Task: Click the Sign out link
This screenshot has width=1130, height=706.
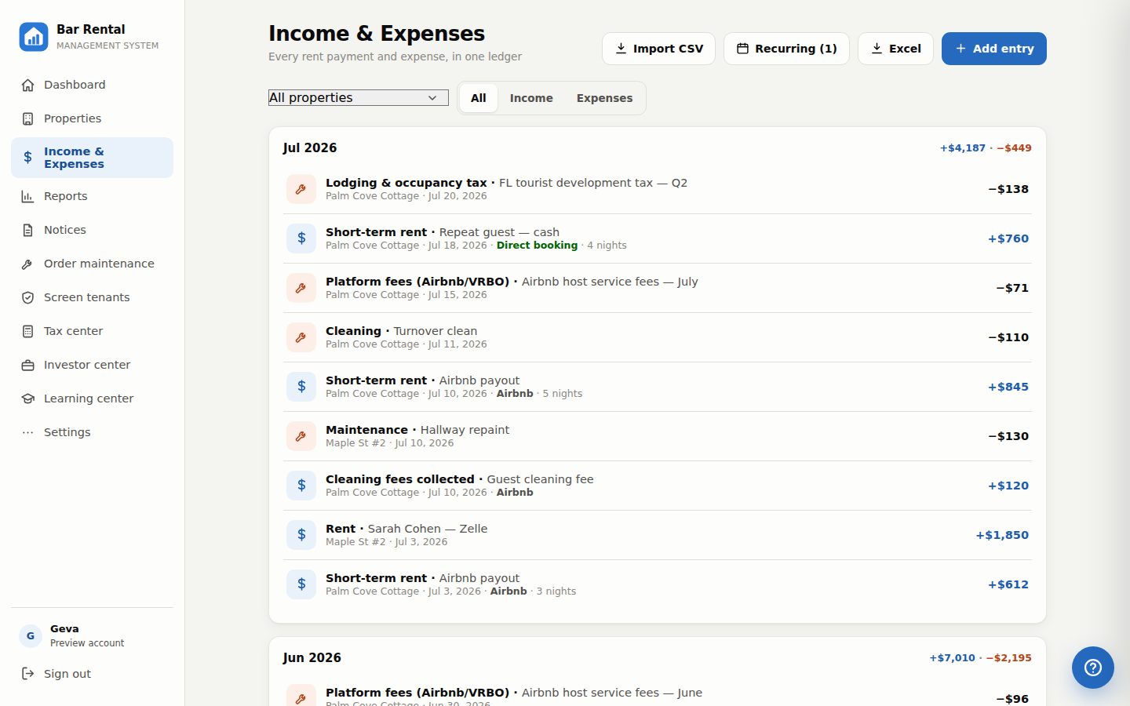Action: (92, 674)
